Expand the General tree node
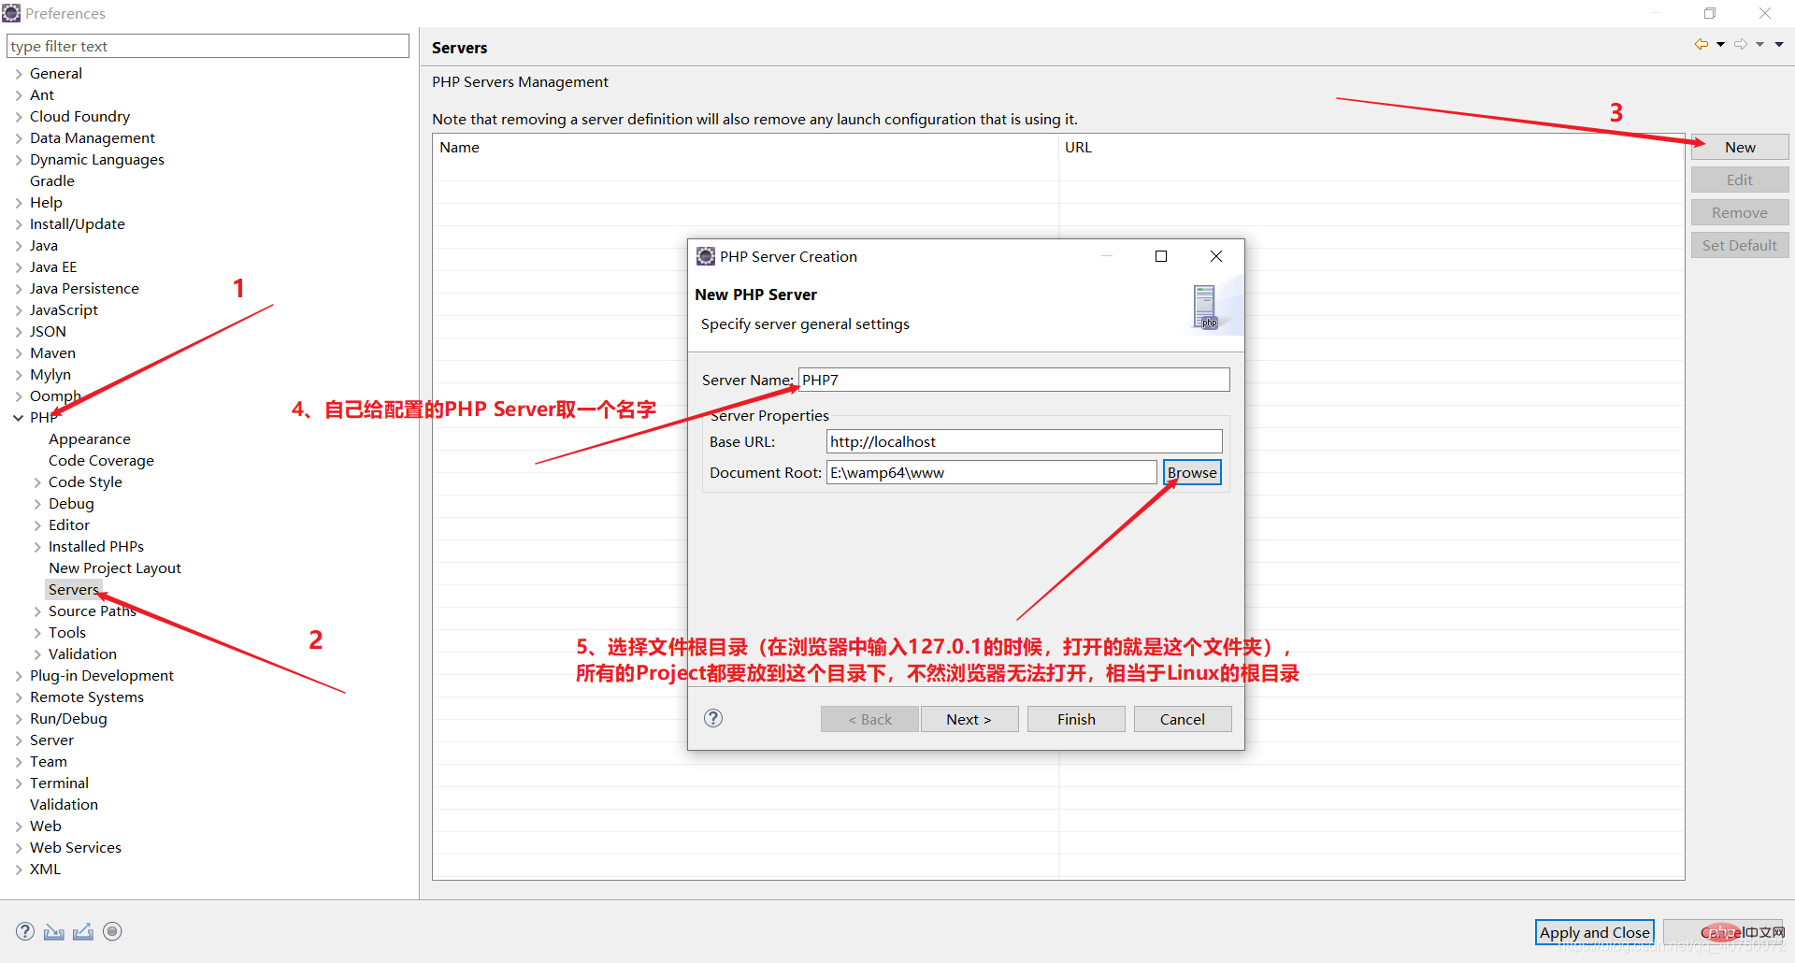 click(x=19, y=74)
